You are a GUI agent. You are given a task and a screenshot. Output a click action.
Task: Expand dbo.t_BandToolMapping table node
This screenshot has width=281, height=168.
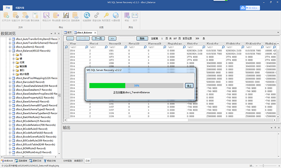coord(10,78)
